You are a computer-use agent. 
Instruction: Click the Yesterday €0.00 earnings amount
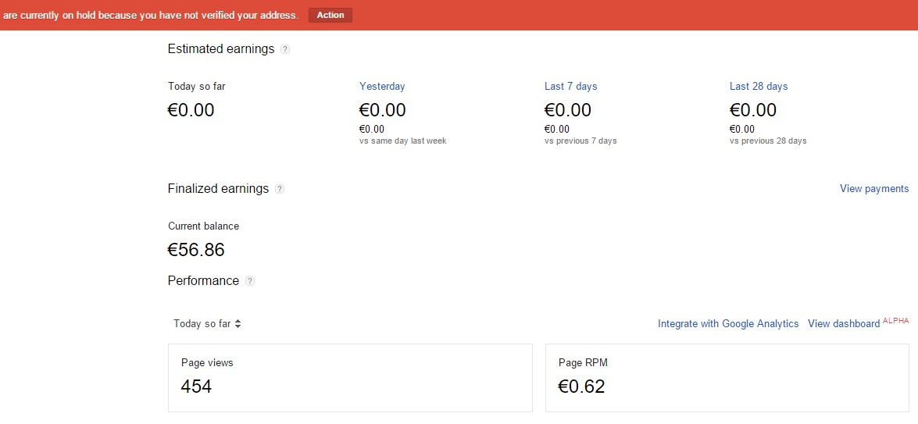pos(382,110)
